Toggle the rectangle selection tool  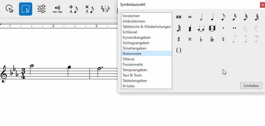(26, 9)
